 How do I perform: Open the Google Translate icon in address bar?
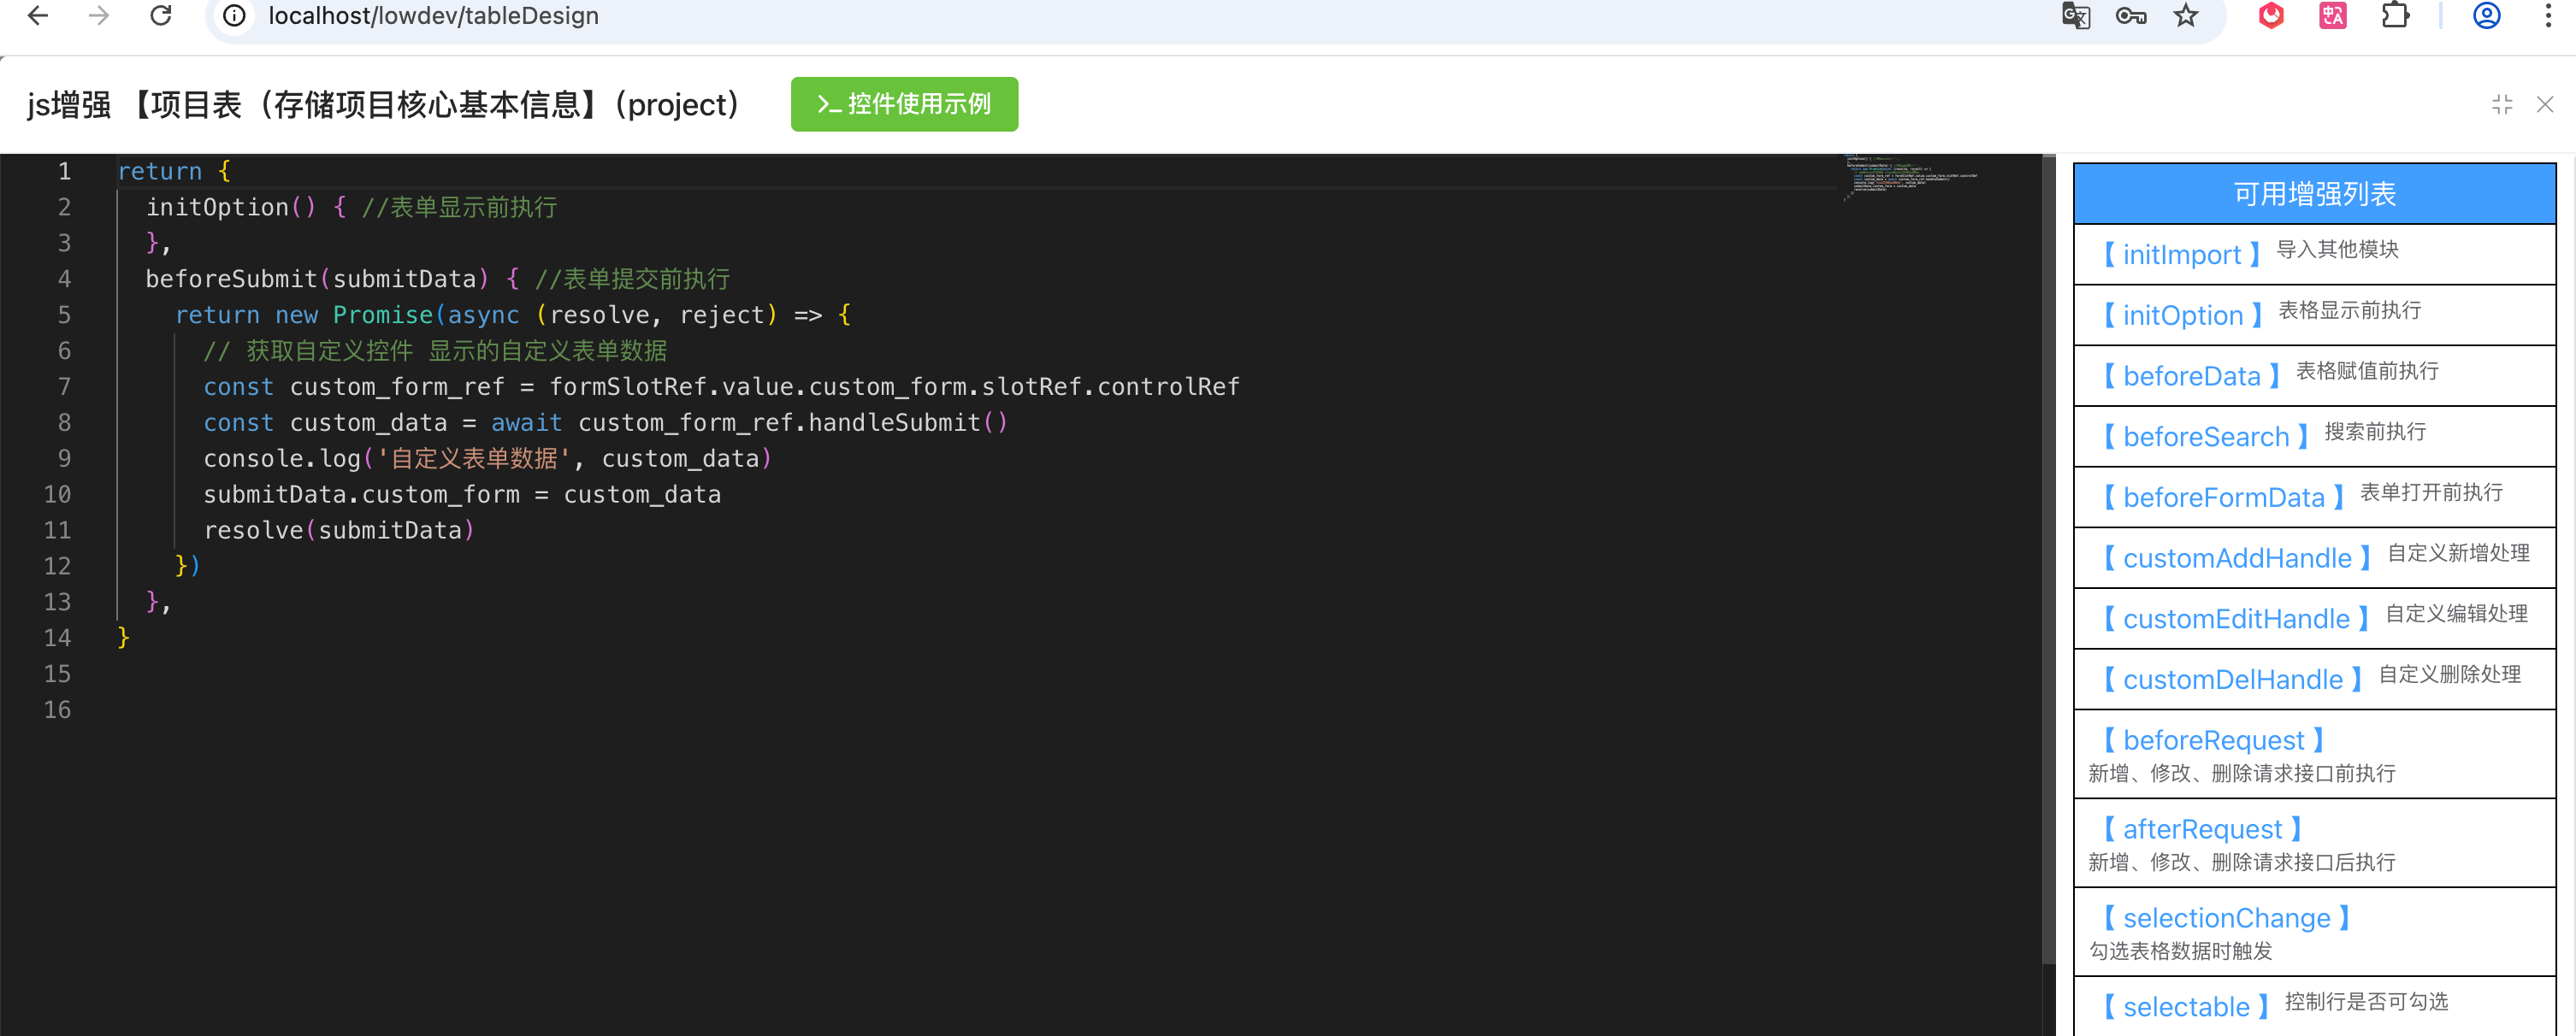coord(2076,16)
